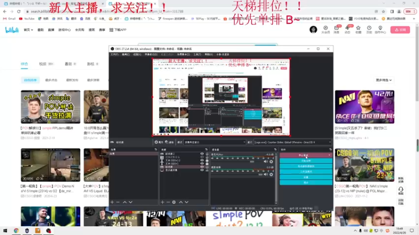Open 文件(F) menu in OBS
This screenshot has width=419, height=235.
tap(114, 54)
